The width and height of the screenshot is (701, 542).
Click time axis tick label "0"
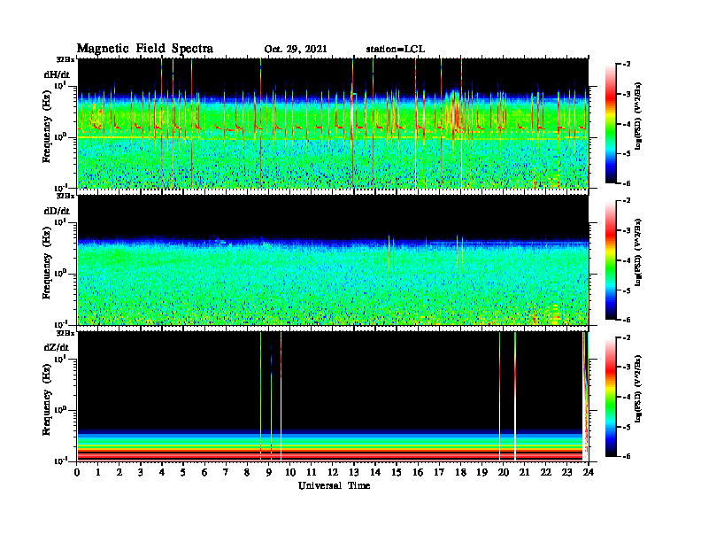point(77,472)
